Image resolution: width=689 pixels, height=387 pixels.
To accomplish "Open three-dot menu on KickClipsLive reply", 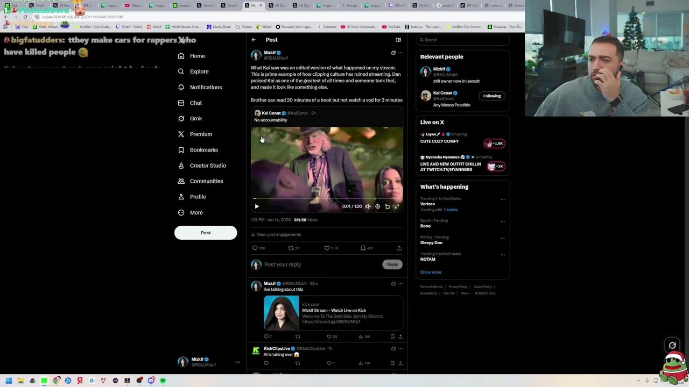I will coord(400,348).
